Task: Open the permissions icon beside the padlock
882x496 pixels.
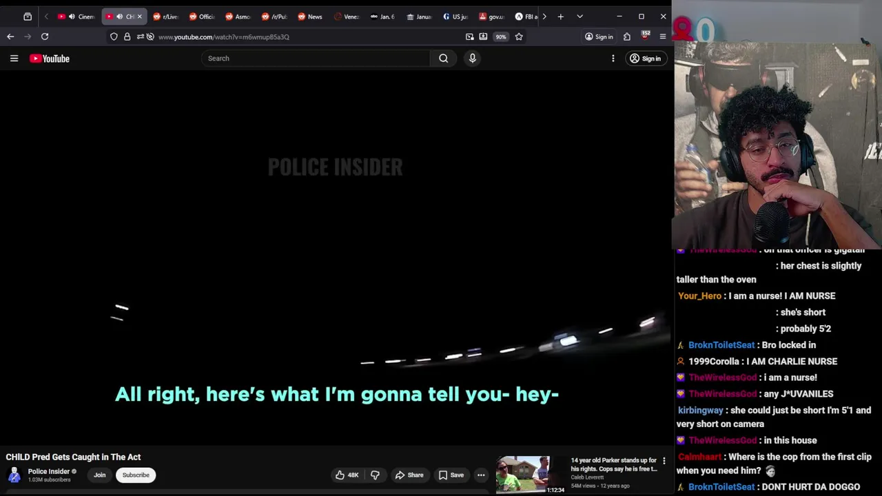Action: pos(140,37)
